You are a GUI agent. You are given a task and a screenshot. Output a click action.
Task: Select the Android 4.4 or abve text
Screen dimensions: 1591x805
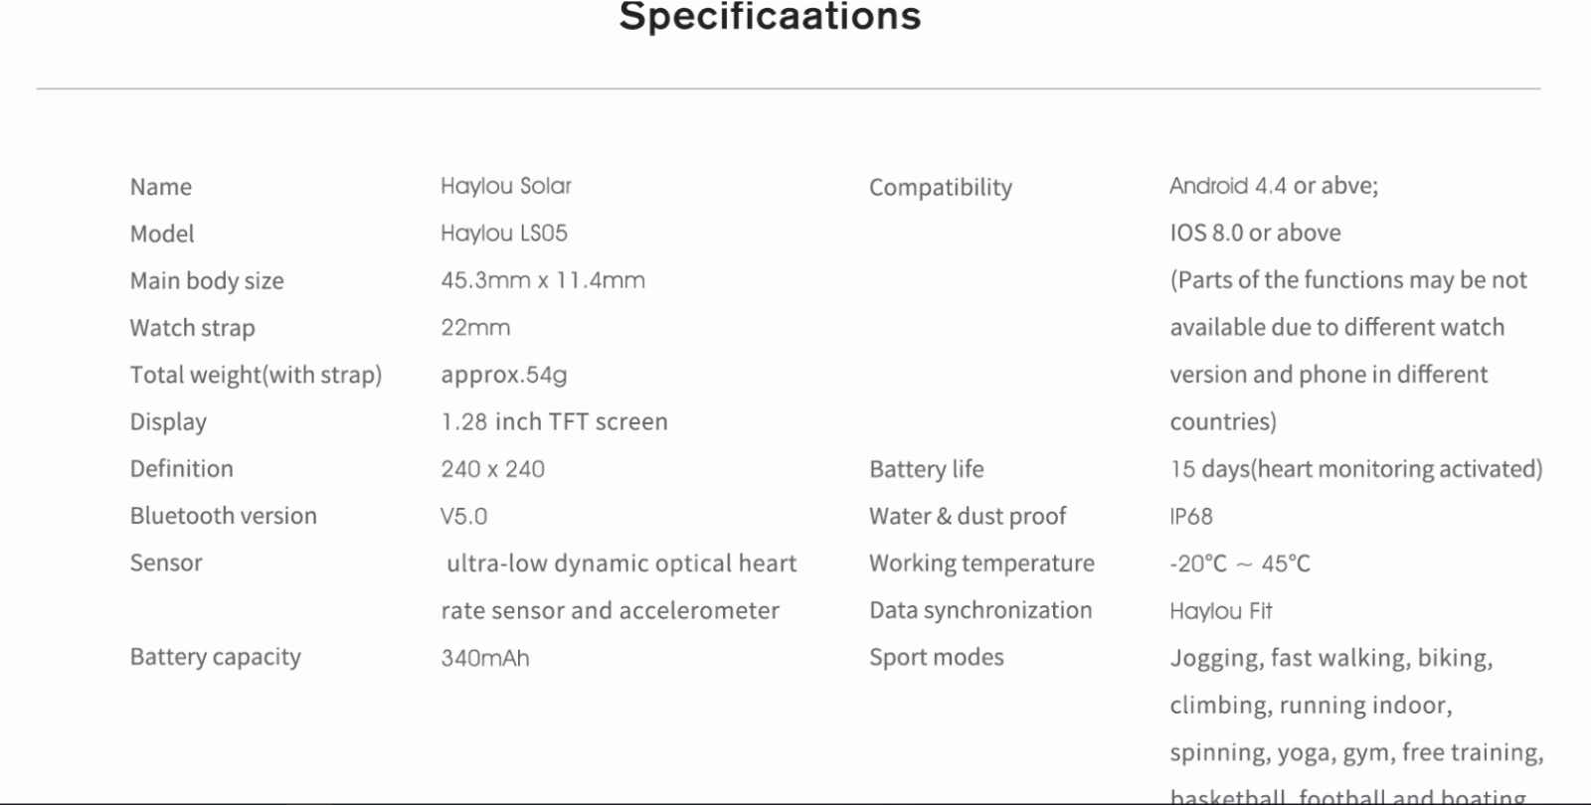(x=1274, y=186)
